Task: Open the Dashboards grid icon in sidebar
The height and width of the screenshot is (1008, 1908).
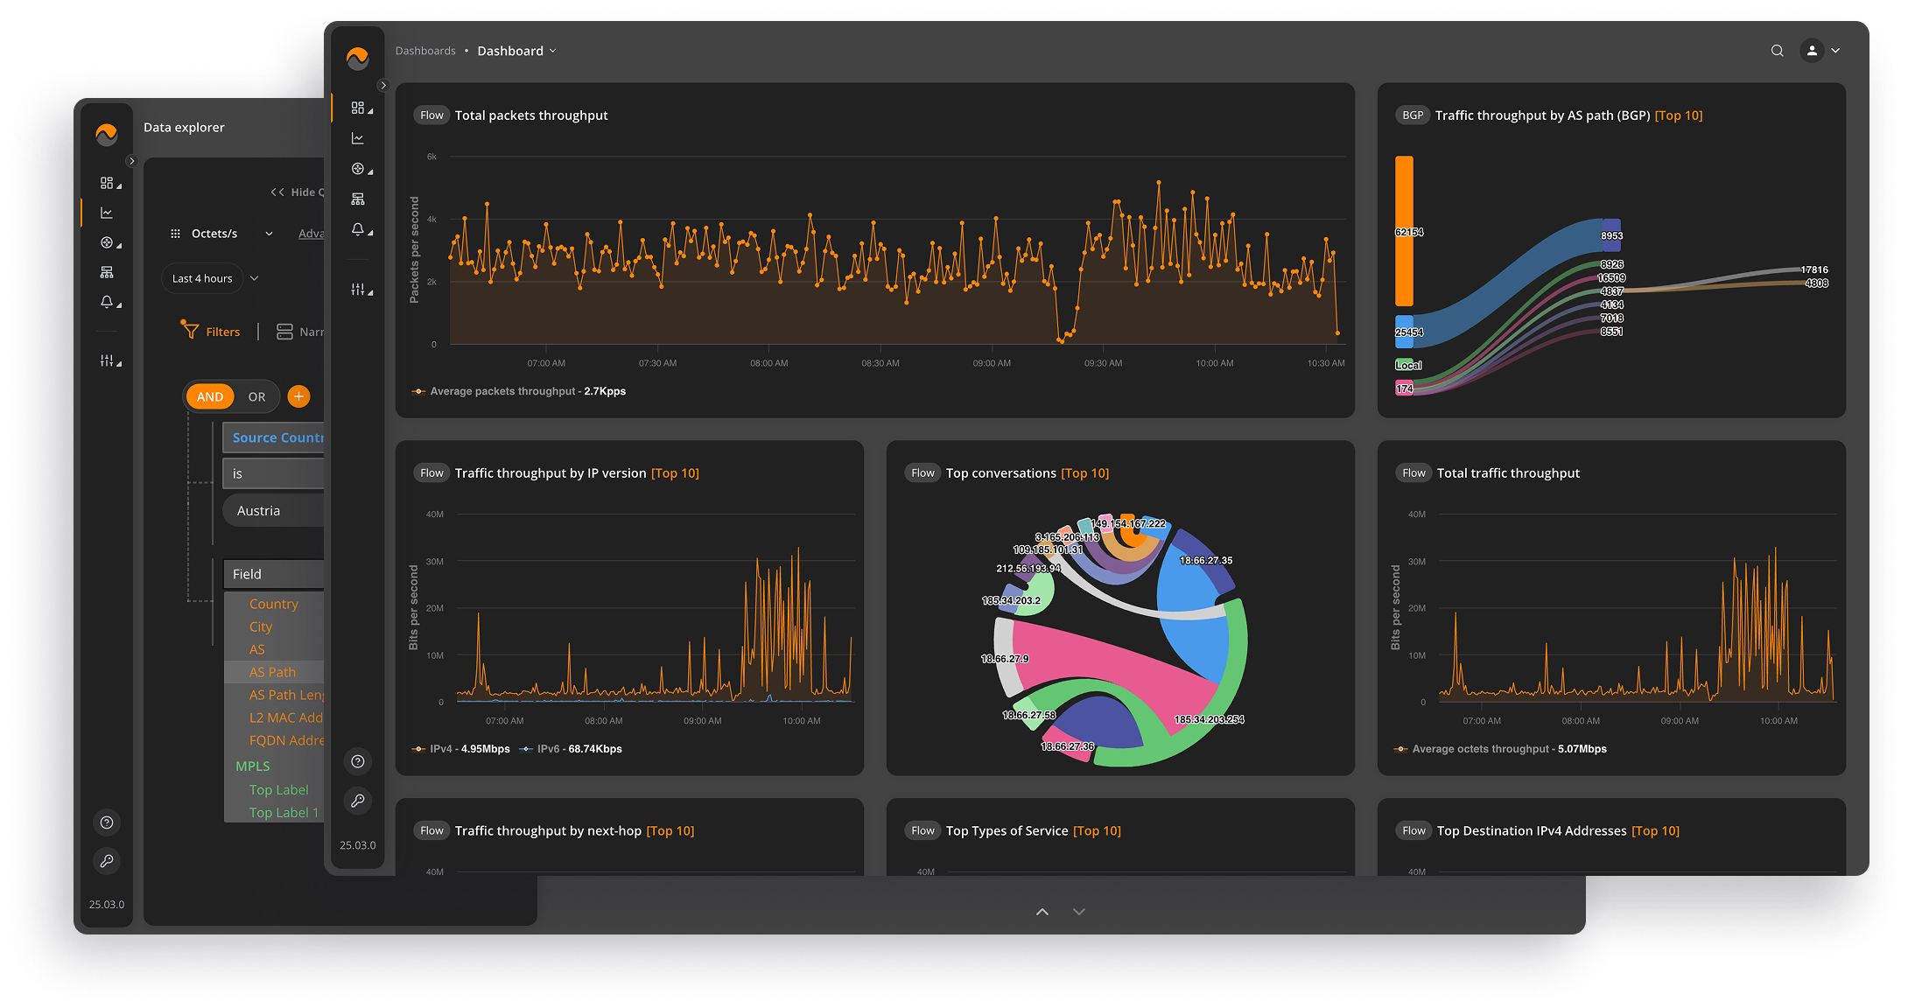Action: tap(359, 107)
